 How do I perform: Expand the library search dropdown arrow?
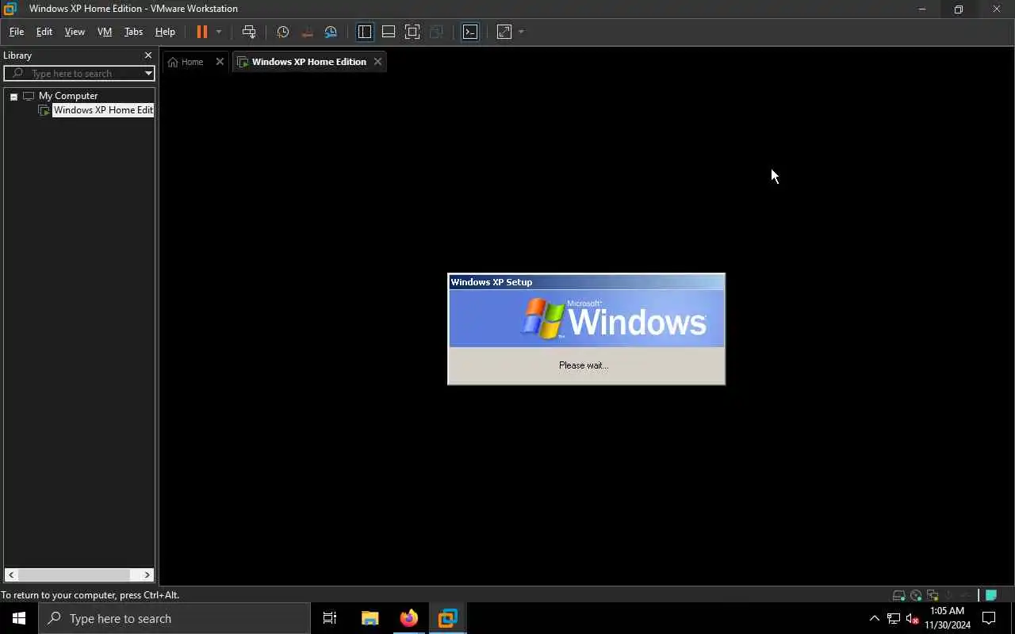pyautogui.click(x=148, y=73)
